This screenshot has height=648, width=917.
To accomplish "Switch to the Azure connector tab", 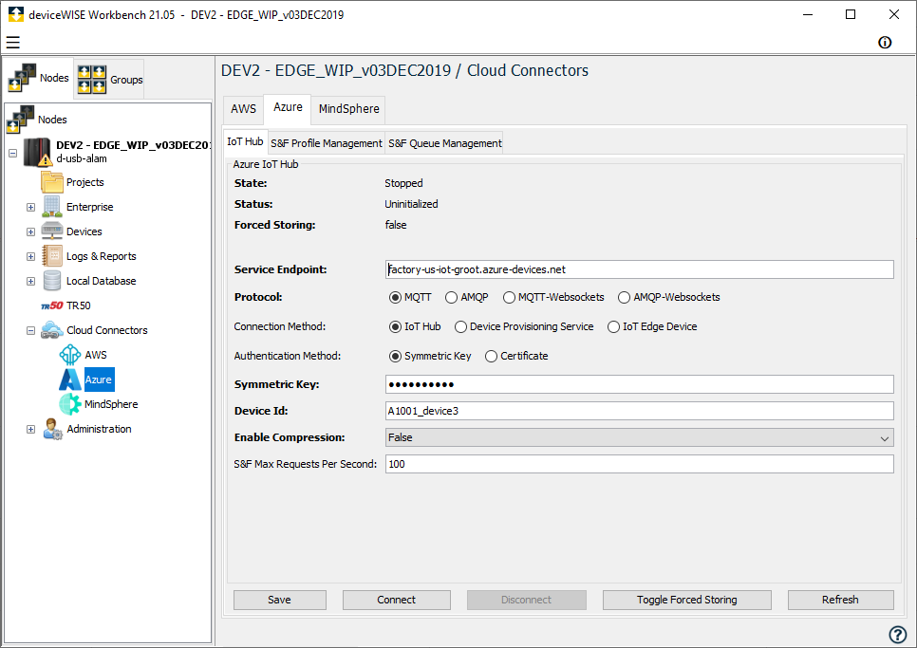I will [x=288, y=108].
